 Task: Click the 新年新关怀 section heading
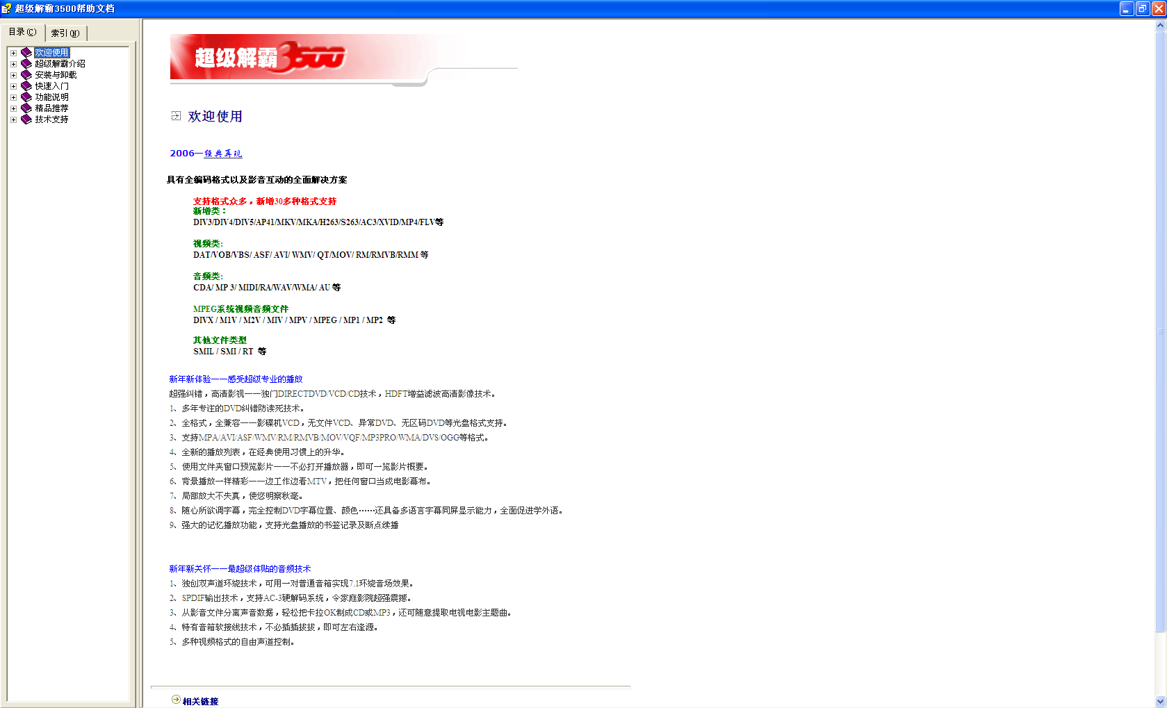[x=240, y=569]
